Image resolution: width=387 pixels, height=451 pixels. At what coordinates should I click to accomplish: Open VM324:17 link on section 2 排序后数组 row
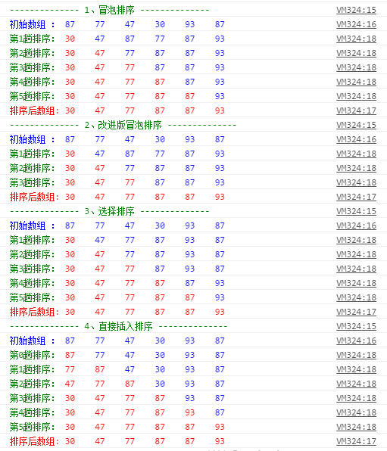pos(356,197)
